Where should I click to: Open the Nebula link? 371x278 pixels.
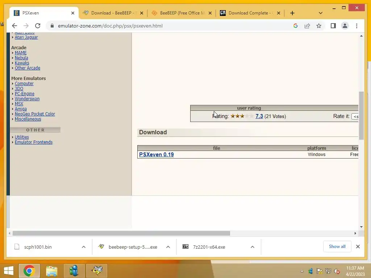(x=21, y=58)
